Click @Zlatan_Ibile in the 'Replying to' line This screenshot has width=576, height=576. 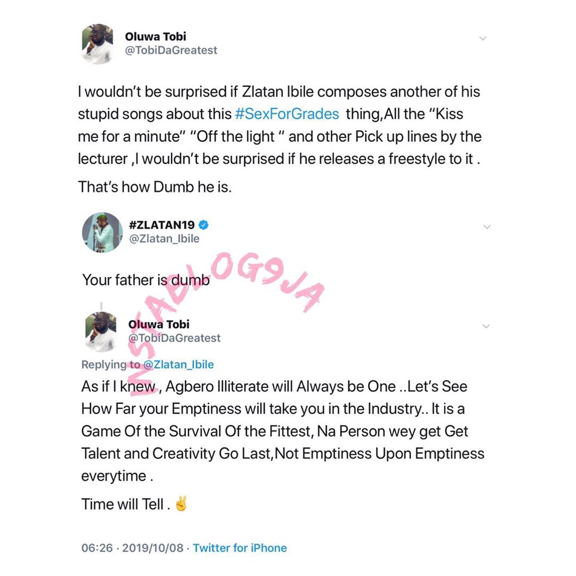(x=179, y=365)
